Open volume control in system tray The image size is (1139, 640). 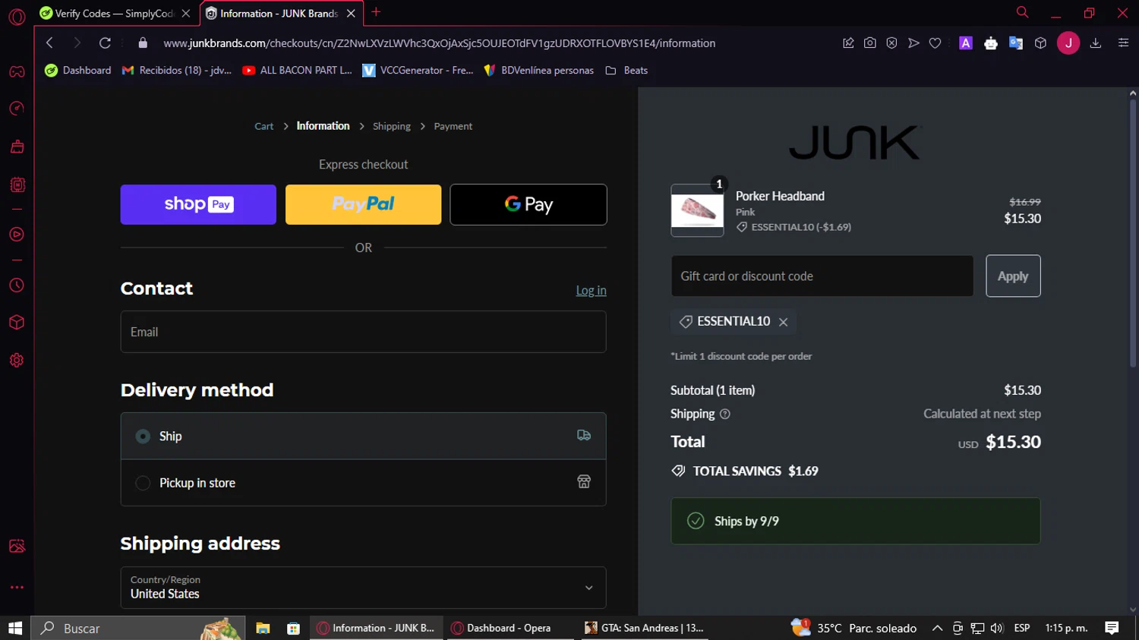[997, 628]
